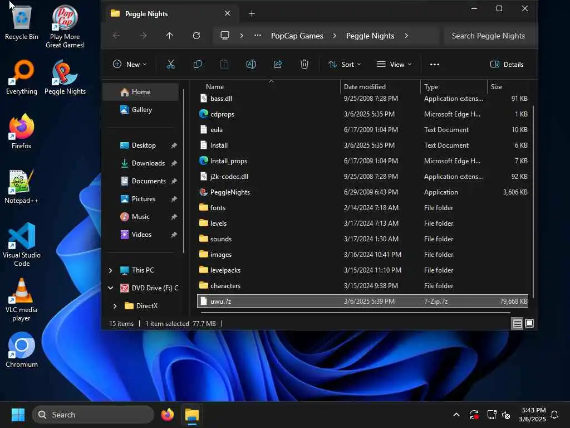Viewport: 570px width, 428px height.
Task: Click Peggle Nights breadcrumb
Action: click(370, 36)
